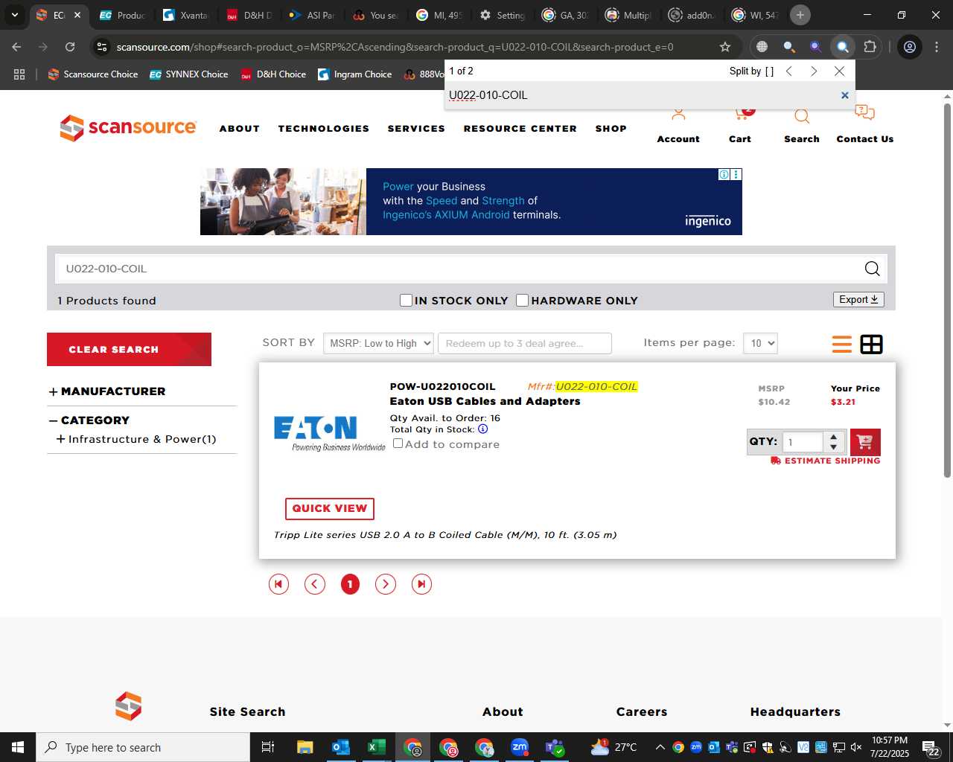Screen dimensions: 953x762
Task: Open Chrome extensions puzzle icon
Action: point(870,47)
